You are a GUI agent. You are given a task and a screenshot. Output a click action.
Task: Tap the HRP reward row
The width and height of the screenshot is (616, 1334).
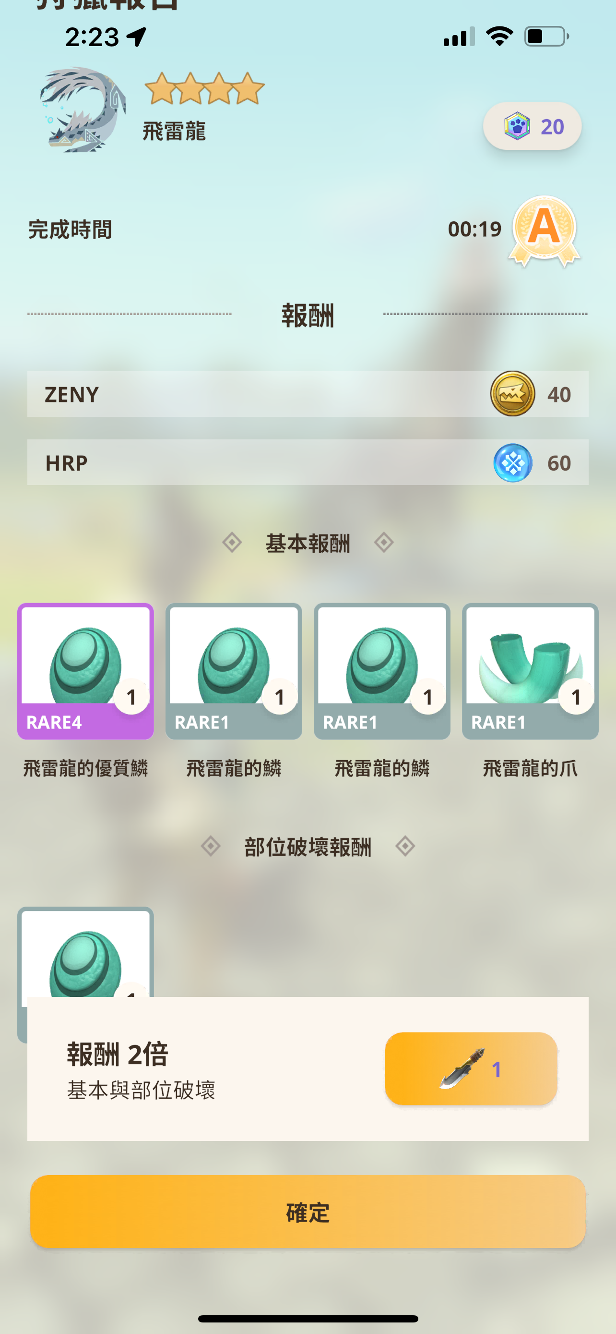(x=308, y=462)
